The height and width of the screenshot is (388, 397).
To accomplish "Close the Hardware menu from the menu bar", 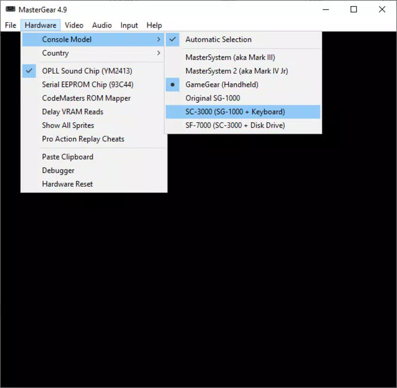I will click(40, 25).
